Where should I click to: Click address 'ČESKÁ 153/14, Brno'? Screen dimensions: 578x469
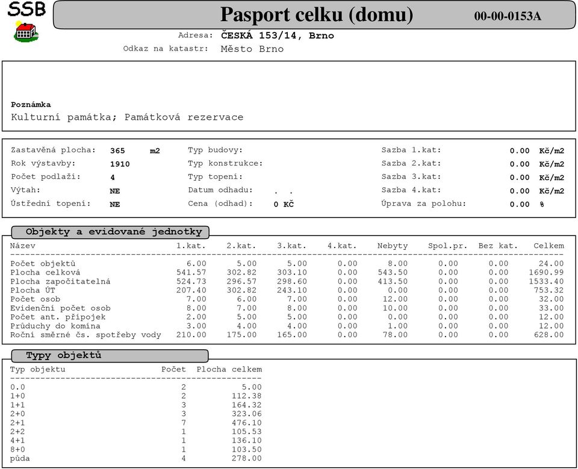tap(278, 36)
